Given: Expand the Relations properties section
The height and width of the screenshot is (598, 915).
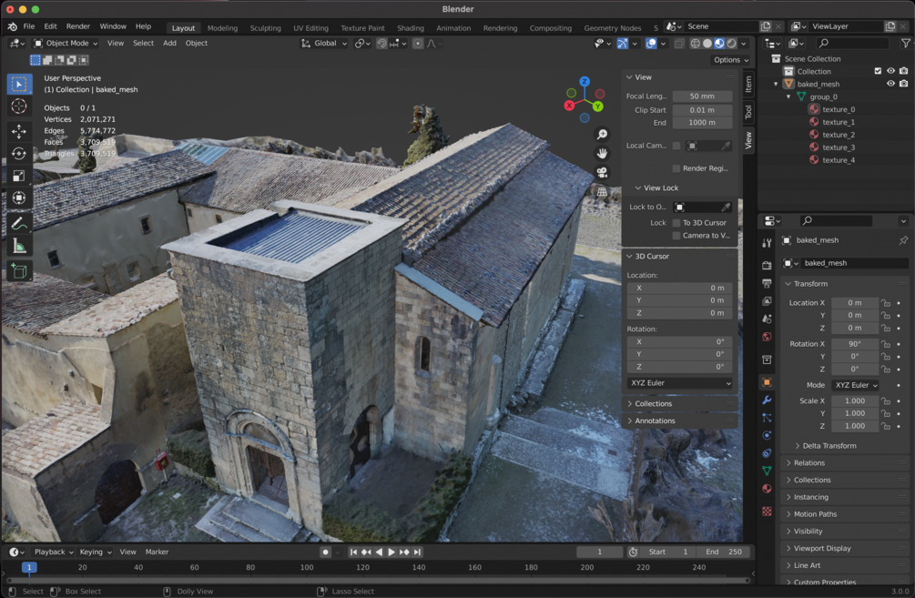Looking at the screenshot, I should pos(808,462).
